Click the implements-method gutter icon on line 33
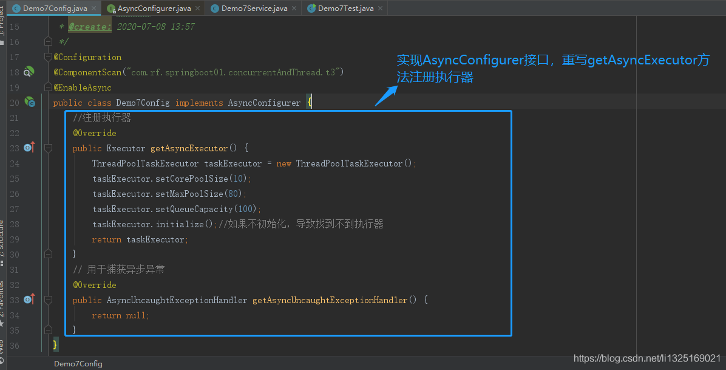726x370 pixels. (29, 300)
